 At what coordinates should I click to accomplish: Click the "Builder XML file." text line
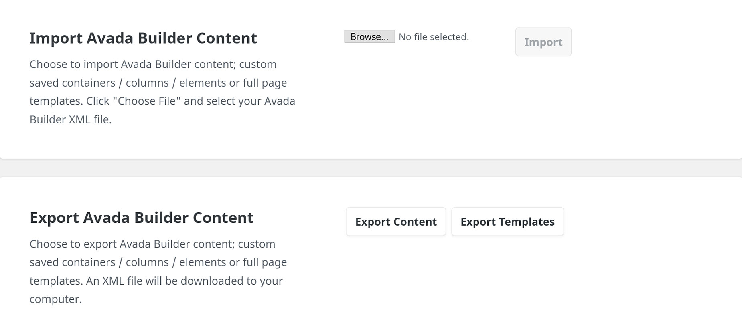click(71, 119)
